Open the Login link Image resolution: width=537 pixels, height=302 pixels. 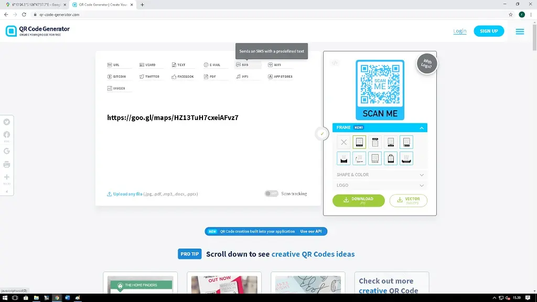(459, 31)
